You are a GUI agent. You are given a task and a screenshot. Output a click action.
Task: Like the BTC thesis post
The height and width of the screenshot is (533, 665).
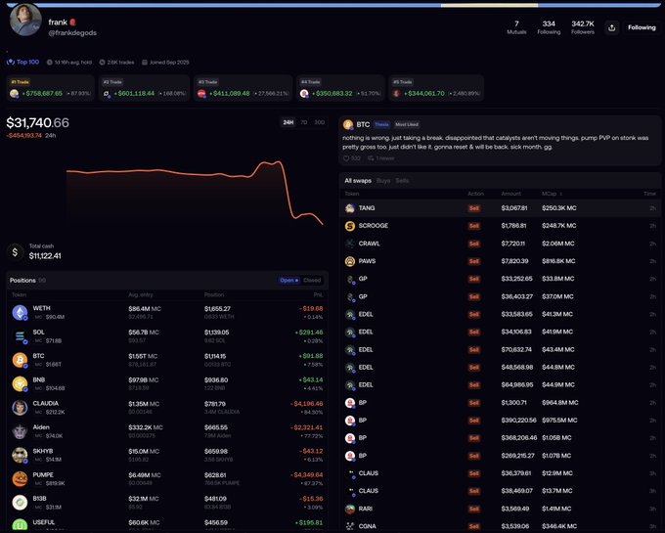point(346,158)
